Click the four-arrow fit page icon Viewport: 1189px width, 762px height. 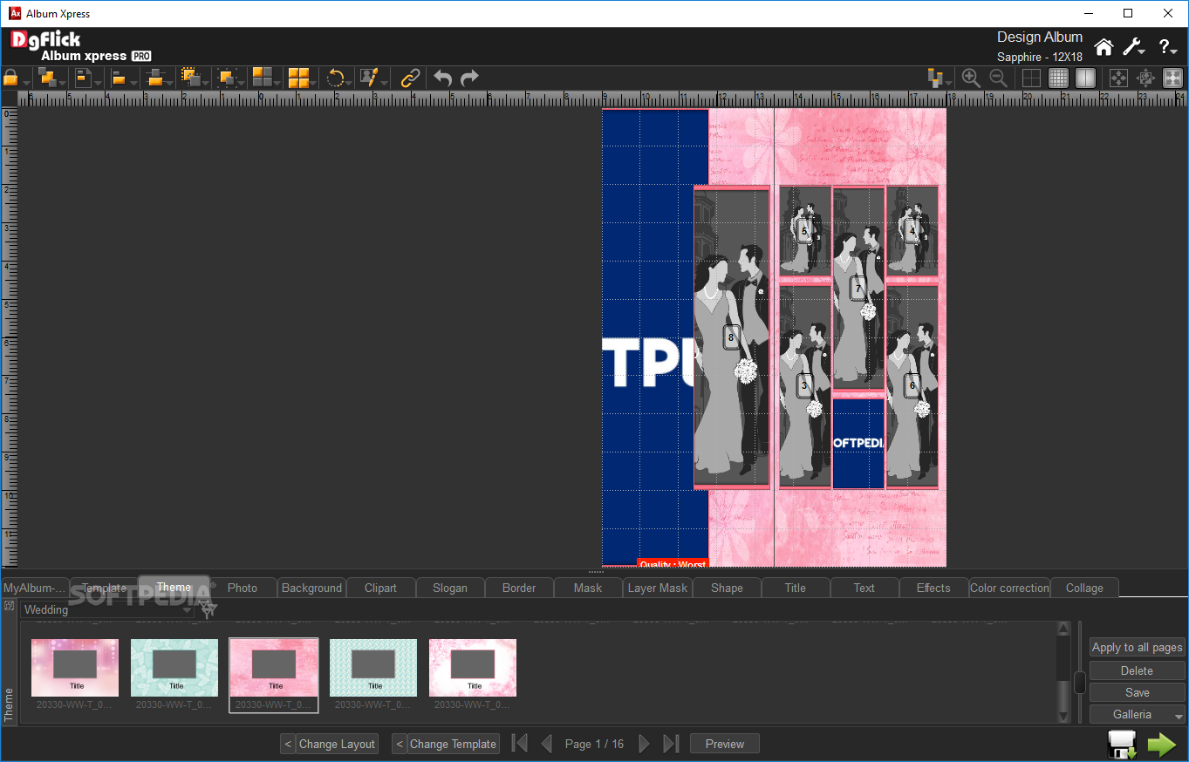(1118, 78)
